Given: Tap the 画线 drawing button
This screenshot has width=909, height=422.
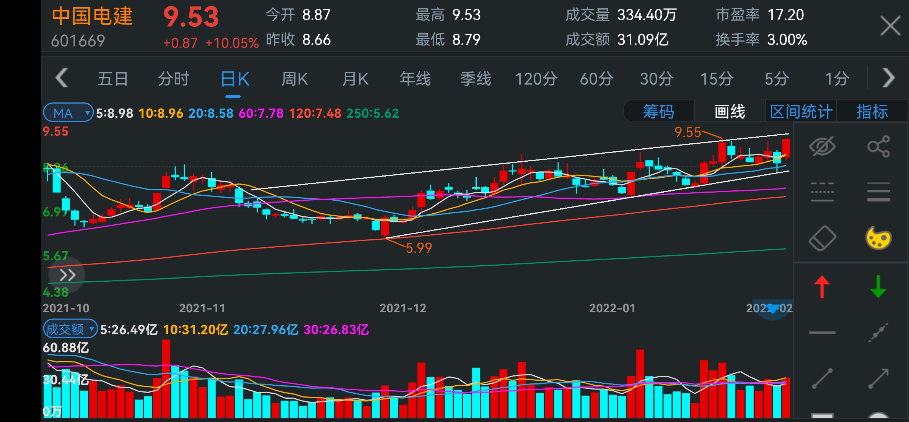Looking at the screenshot, I should 730,112.
